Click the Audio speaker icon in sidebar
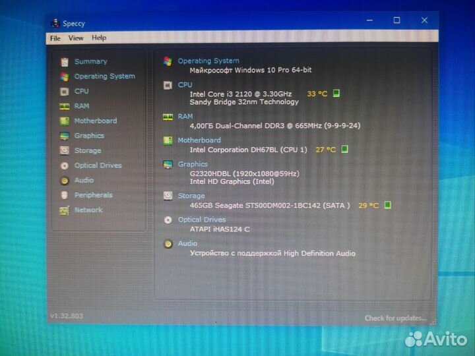The width and height of the screenshot is (475, 356). [x=65, y=181]
